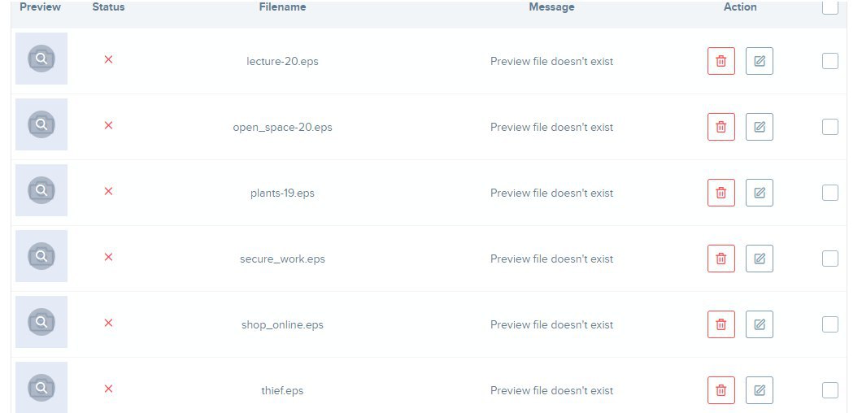Edit the open_space-20.eps entry

[x=760, y=127]
